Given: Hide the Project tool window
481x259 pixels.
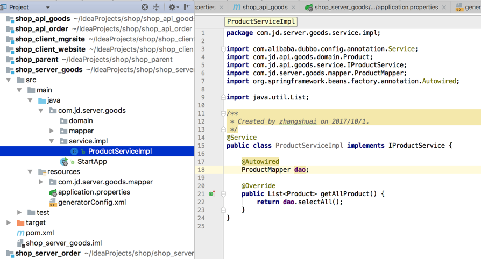Looking at the screenshot, I should [187, 7].
